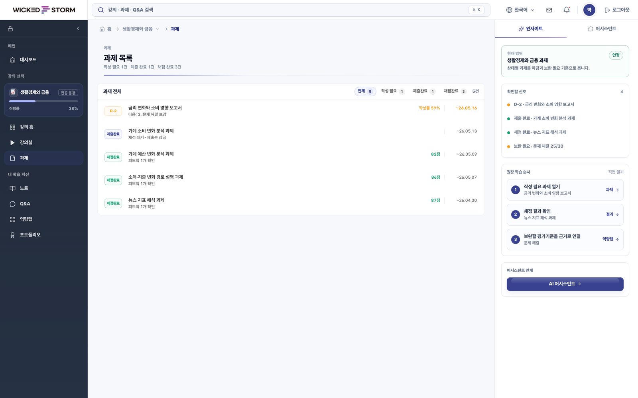
Task: Go to 대시보드 in sidebar
Action: coord(44,60)
